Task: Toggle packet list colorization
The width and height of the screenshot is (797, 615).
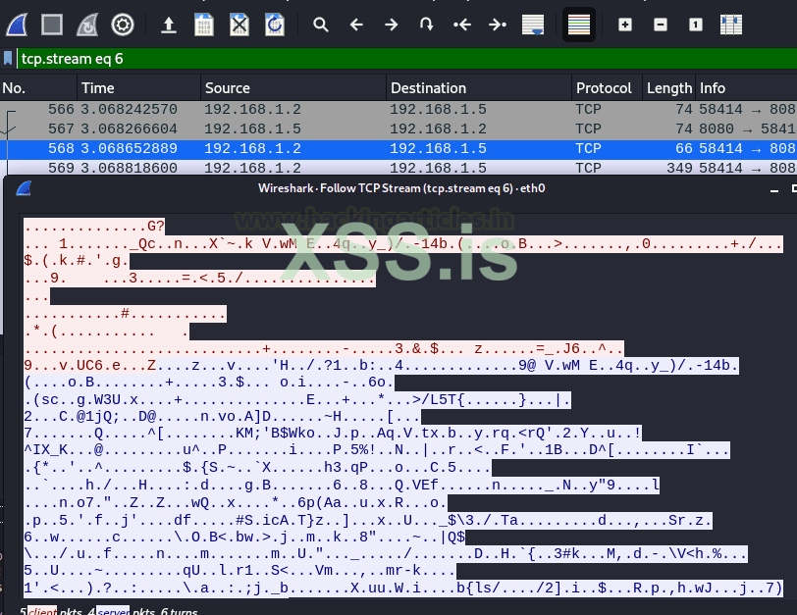Action: [x=579, y=25]
